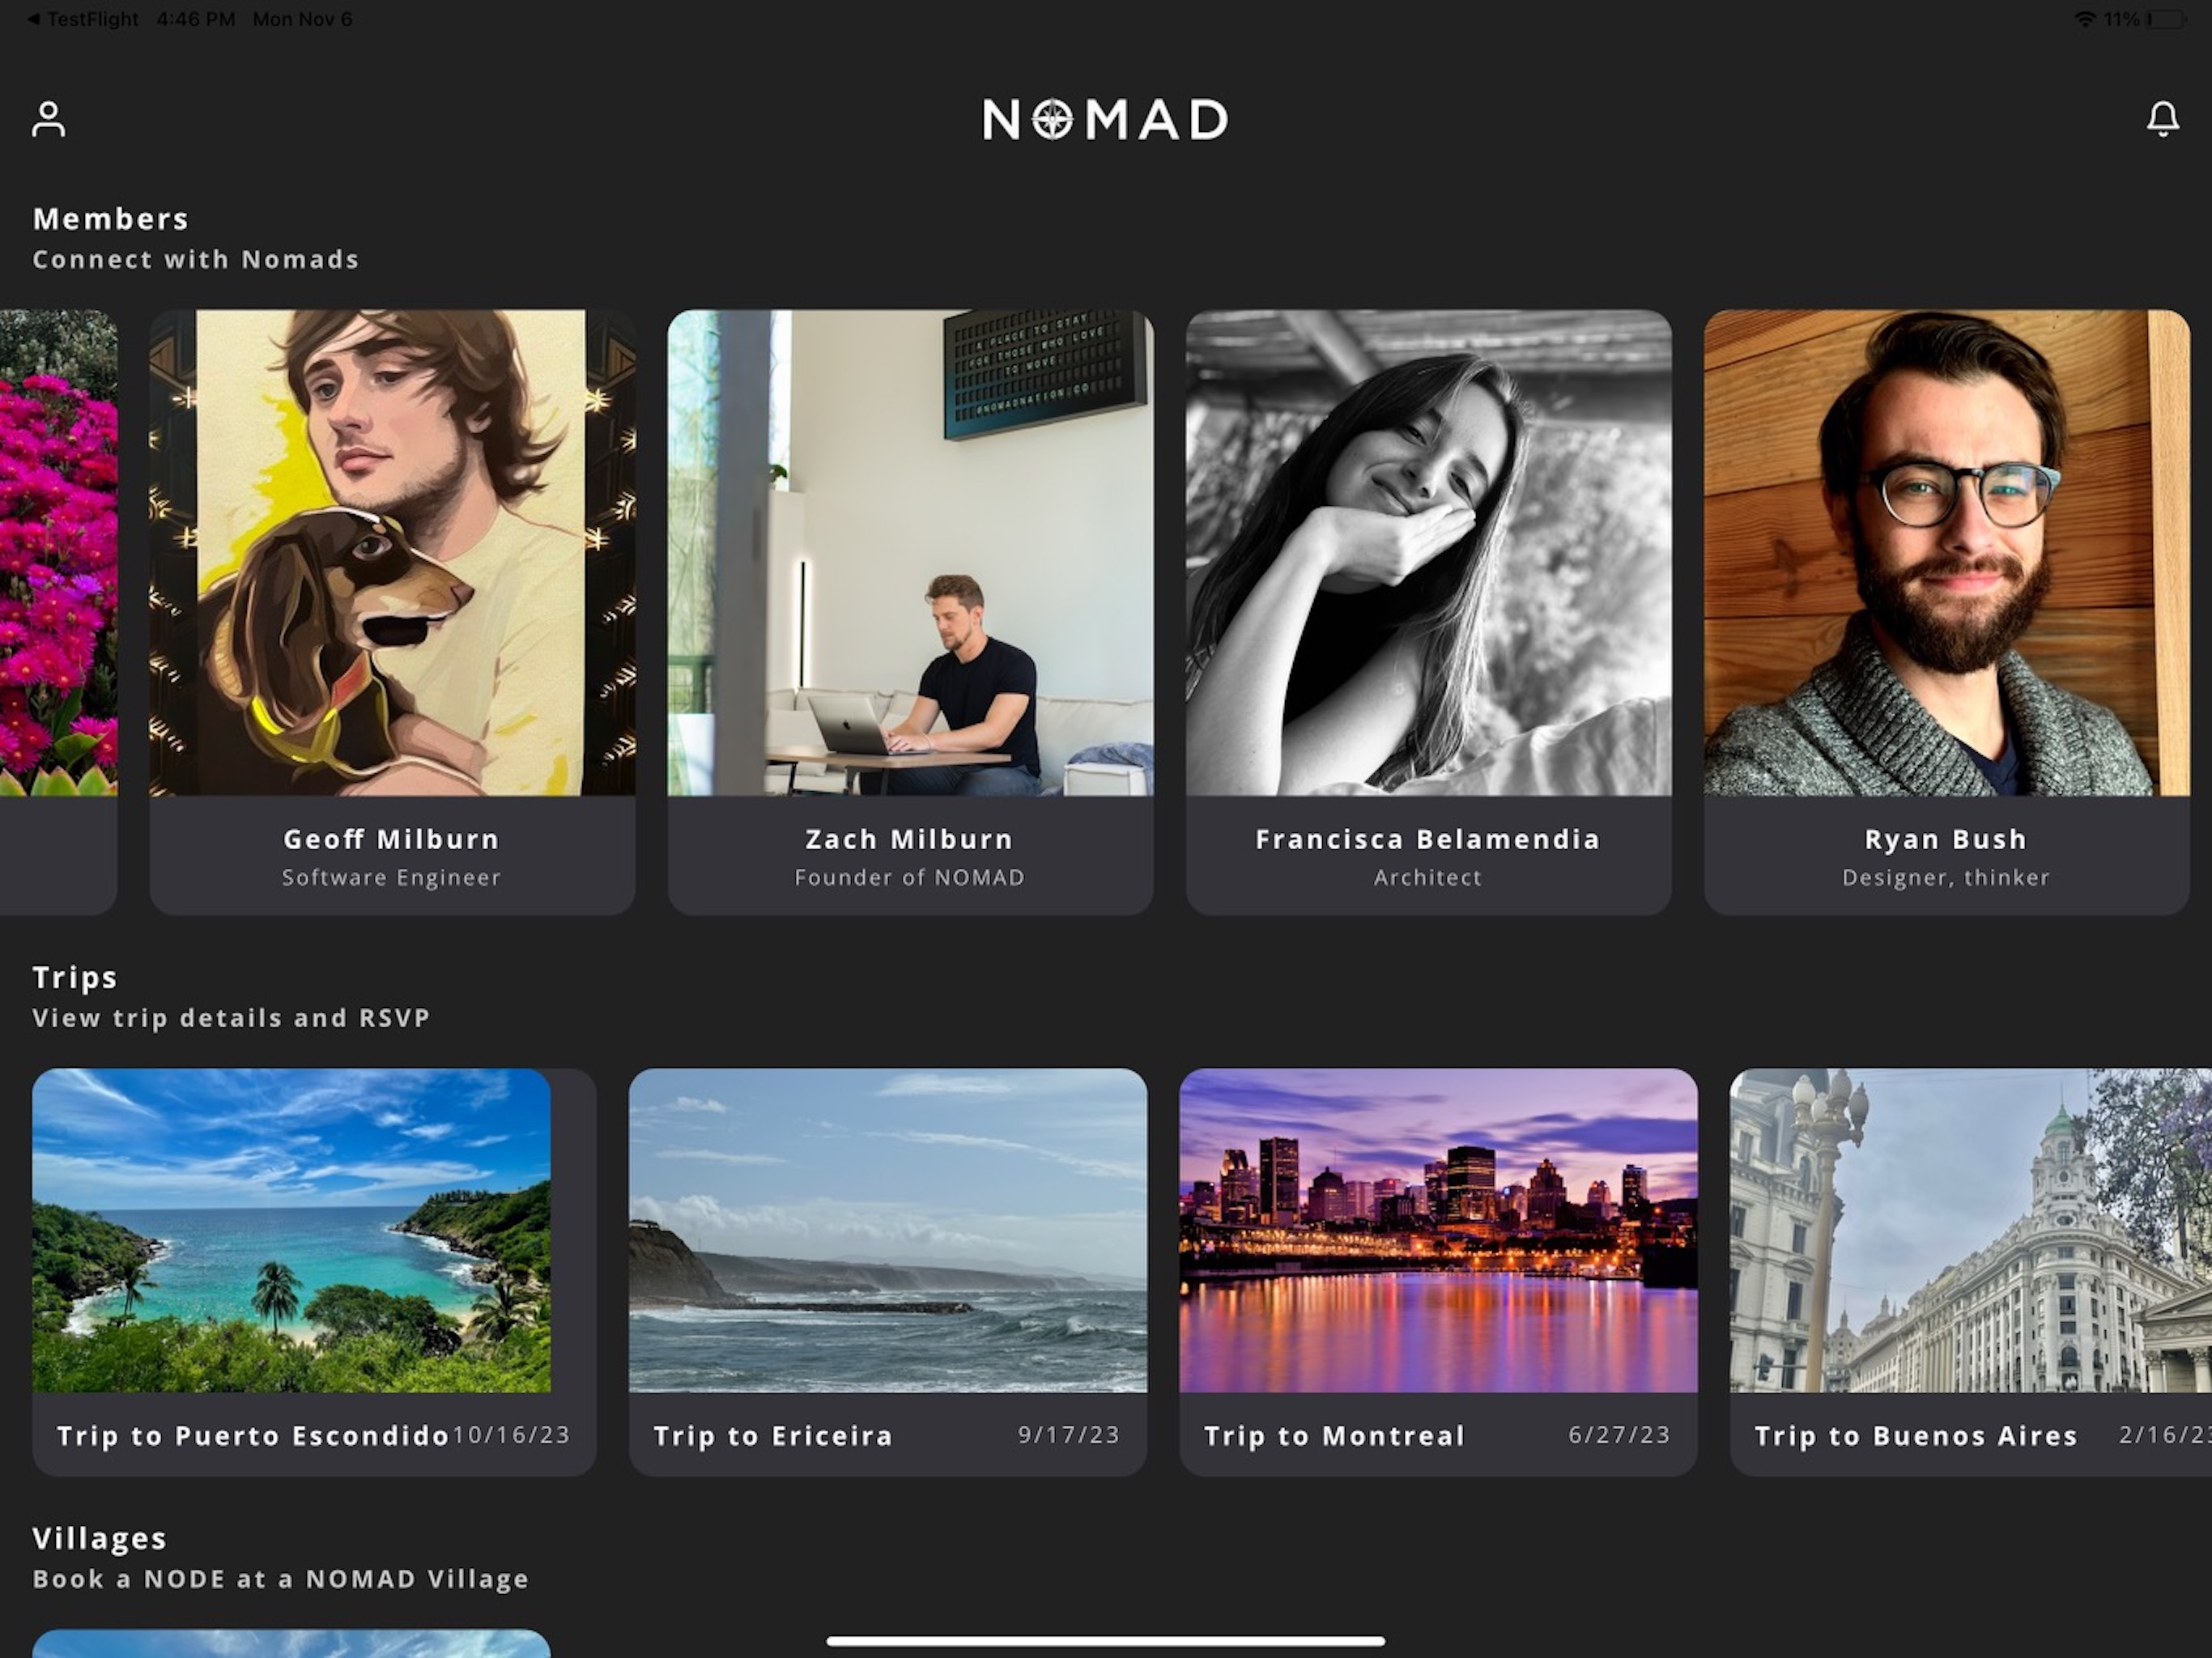Select the name Geoff Milburn

coord(391,839)
